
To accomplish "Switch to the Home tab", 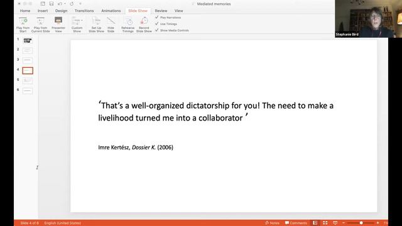I will pos(25,11).
